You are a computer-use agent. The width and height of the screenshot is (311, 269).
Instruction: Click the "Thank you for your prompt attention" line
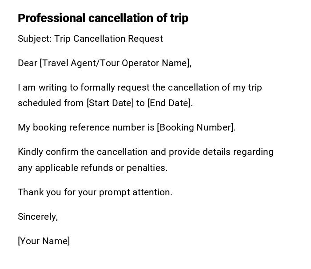[95, 192]
